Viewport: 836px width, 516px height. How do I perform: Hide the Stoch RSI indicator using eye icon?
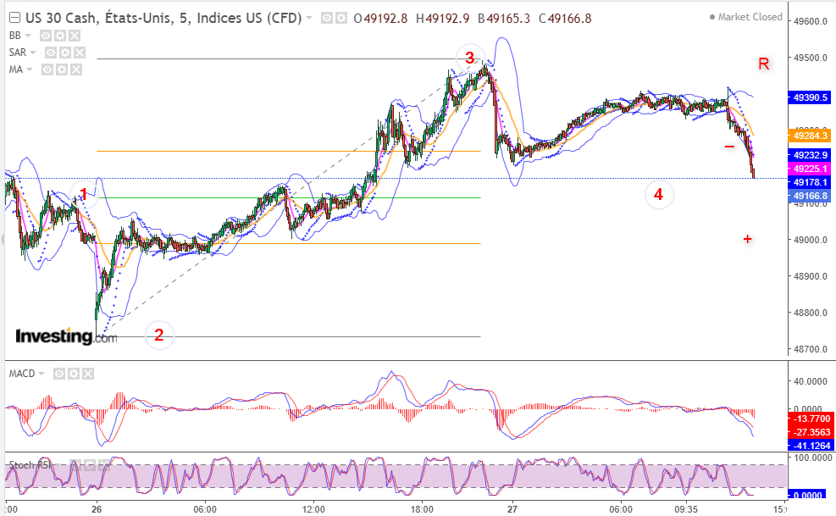click(75, 465)
